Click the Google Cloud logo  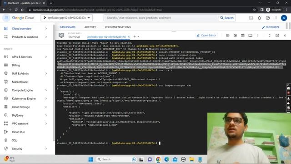click(23, 18)
